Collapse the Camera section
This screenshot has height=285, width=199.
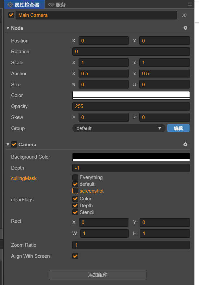(x=8, y=145)
